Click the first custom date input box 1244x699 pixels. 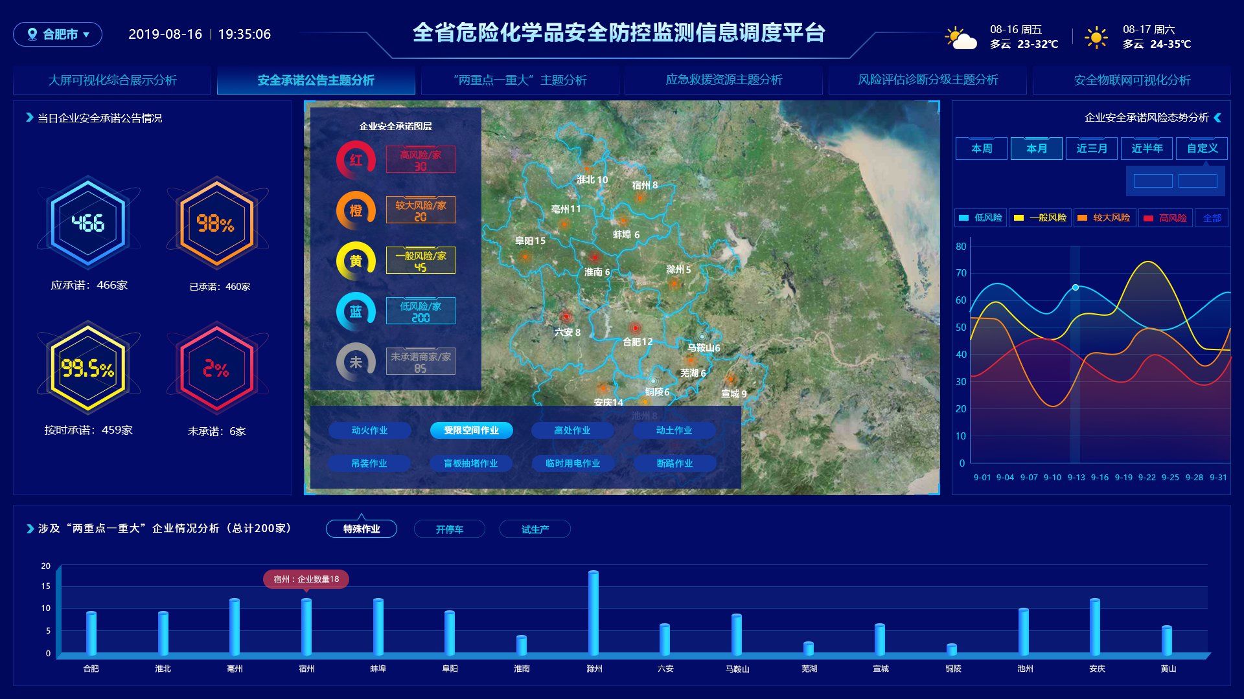[1153, 181]
